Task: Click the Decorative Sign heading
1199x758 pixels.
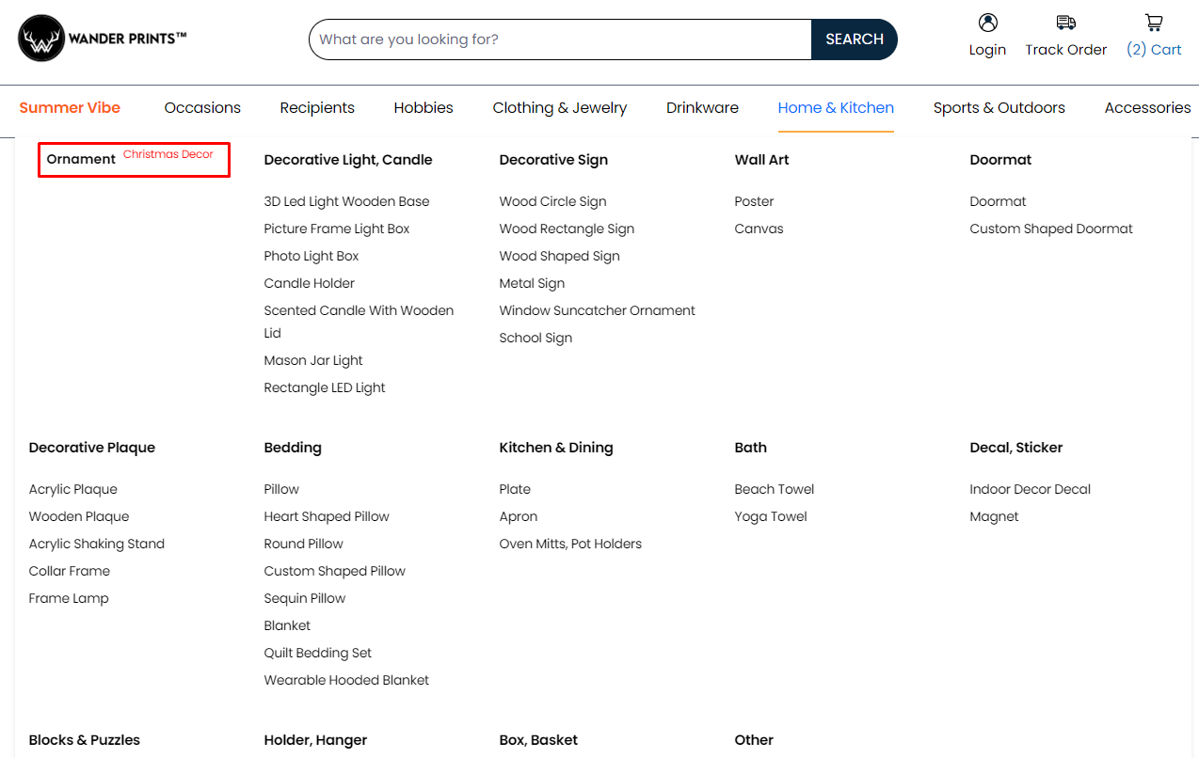Action: click(553, 160)
